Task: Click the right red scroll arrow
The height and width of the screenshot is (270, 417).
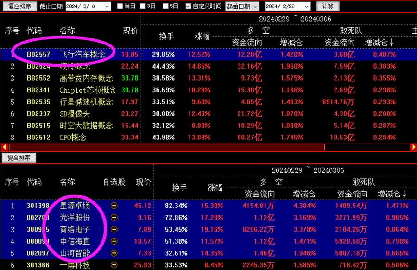Action: point(414,147)
